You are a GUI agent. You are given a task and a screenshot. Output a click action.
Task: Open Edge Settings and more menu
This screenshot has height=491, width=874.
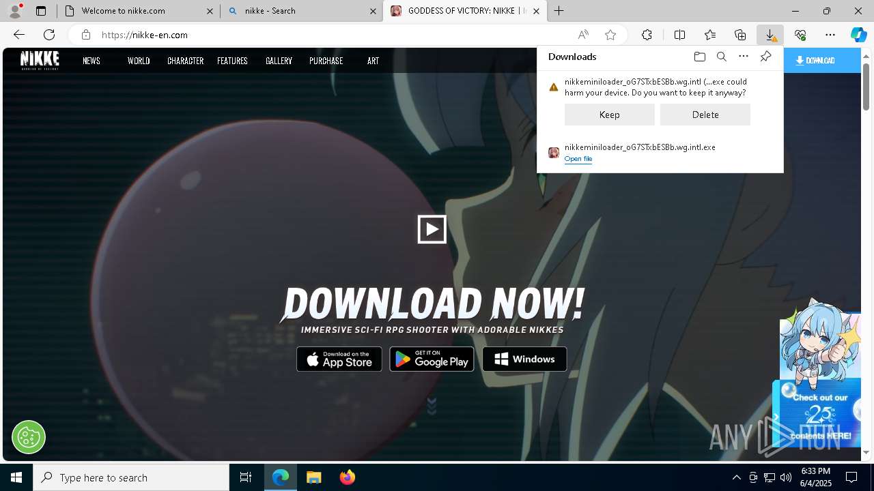pos(830,35)
